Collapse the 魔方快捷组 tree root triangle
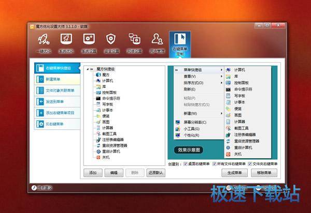This screenshot has height=213, width=311. click(x=88, y=69)
